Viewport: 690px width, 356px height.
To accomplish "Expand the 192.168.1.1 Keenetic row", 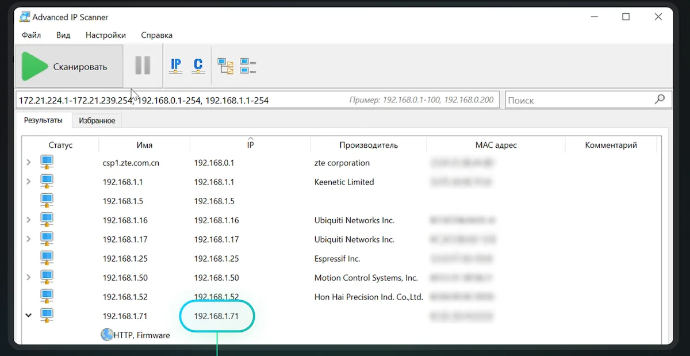I will (28, 182).
